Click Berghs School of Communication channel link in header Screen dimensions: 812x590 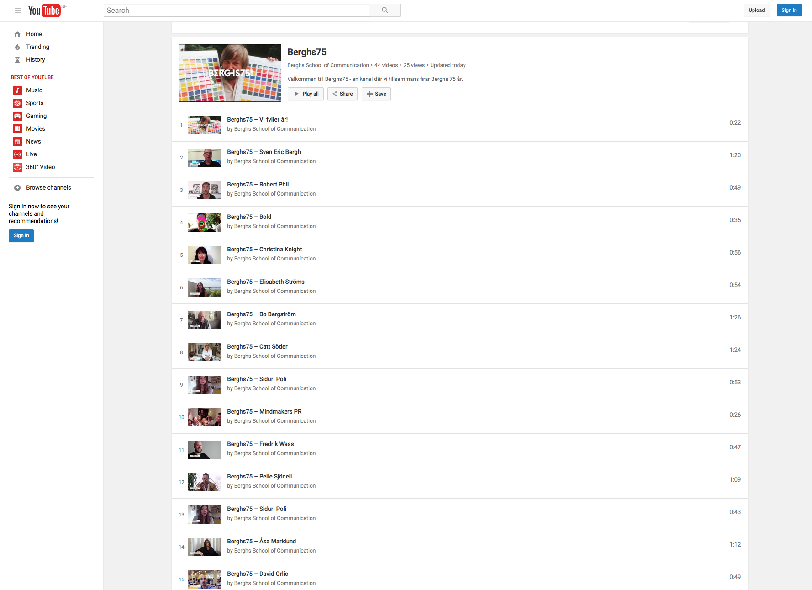click(328, 65)
